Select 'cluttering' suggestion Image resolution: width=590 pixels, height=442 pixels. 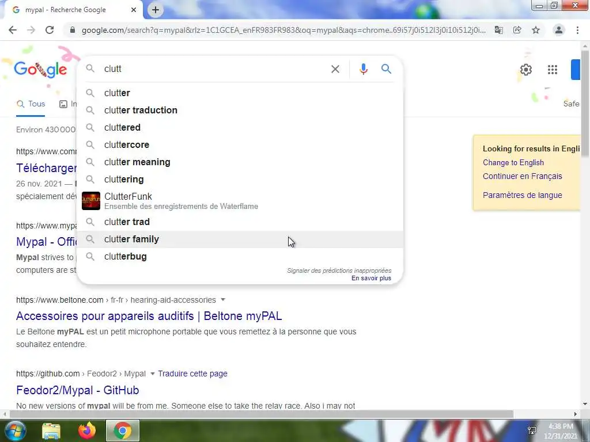[x=240, y=180]
